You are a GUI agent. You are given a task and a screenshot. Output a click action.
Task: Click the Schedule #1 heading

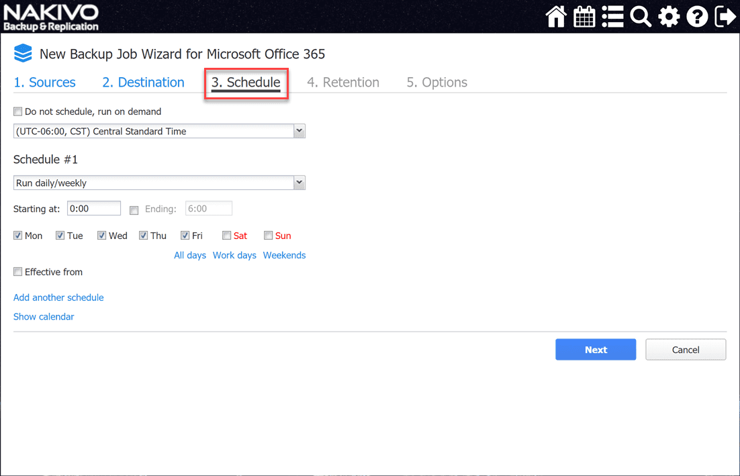point(45,160)
